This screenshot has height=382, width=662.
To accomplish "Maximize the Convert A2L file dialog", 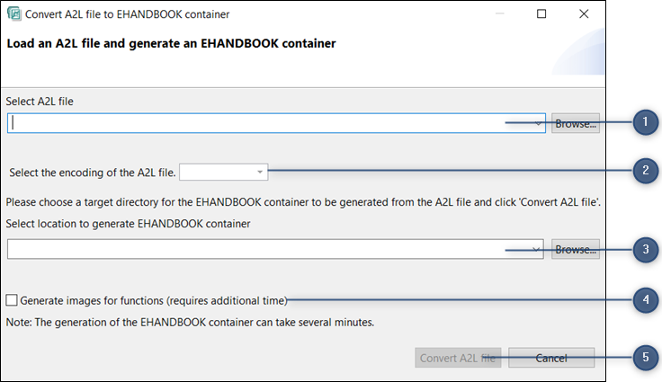I will tap(541, 14).
